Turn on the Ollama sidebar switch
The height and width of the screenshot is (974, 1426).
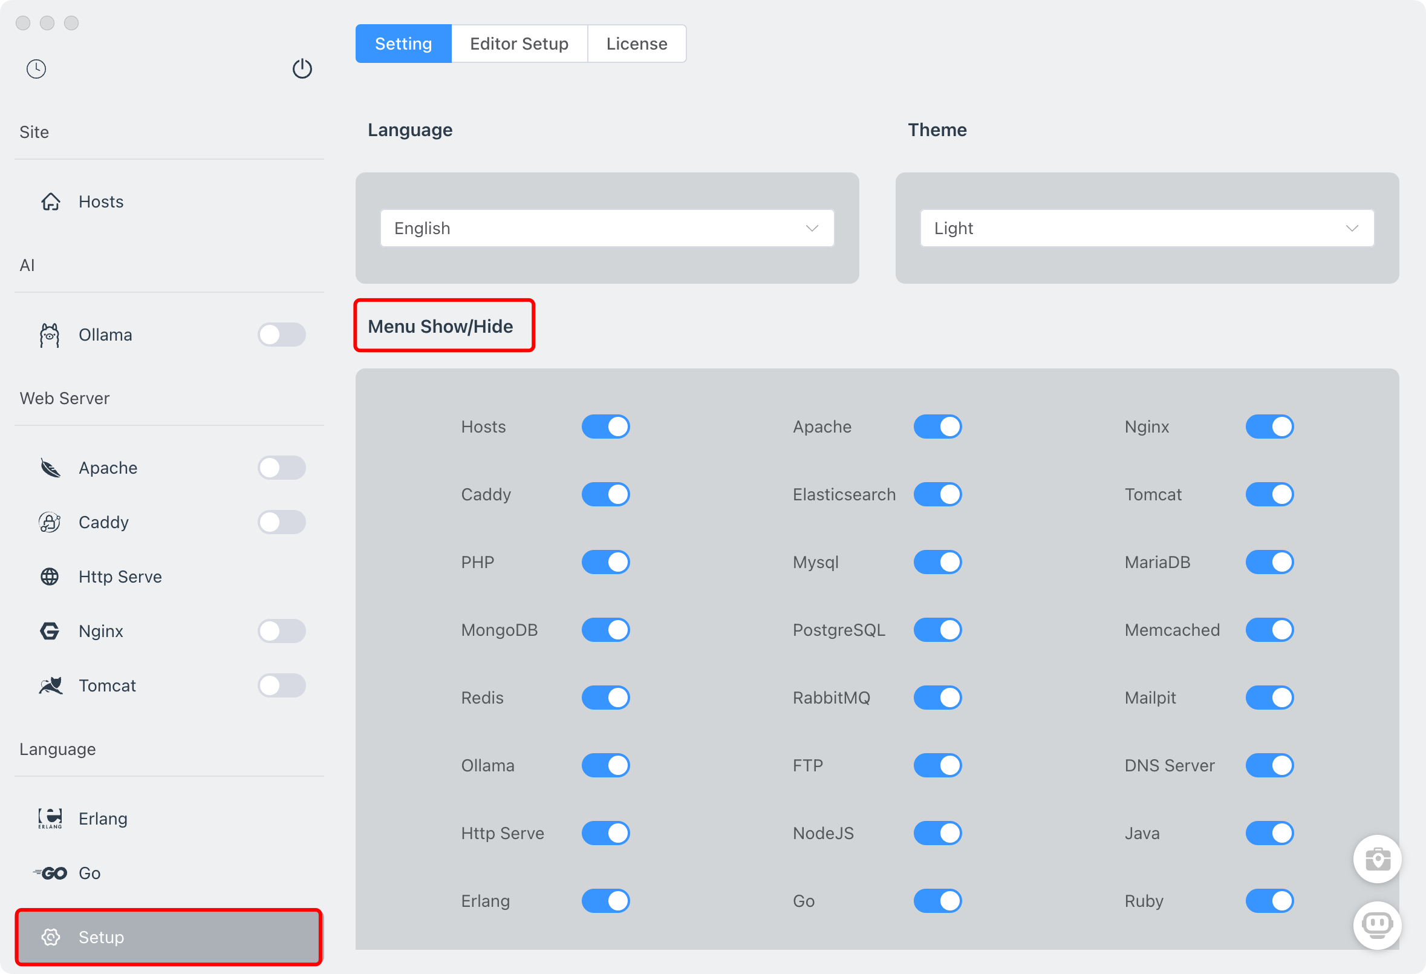coord(282,335)
